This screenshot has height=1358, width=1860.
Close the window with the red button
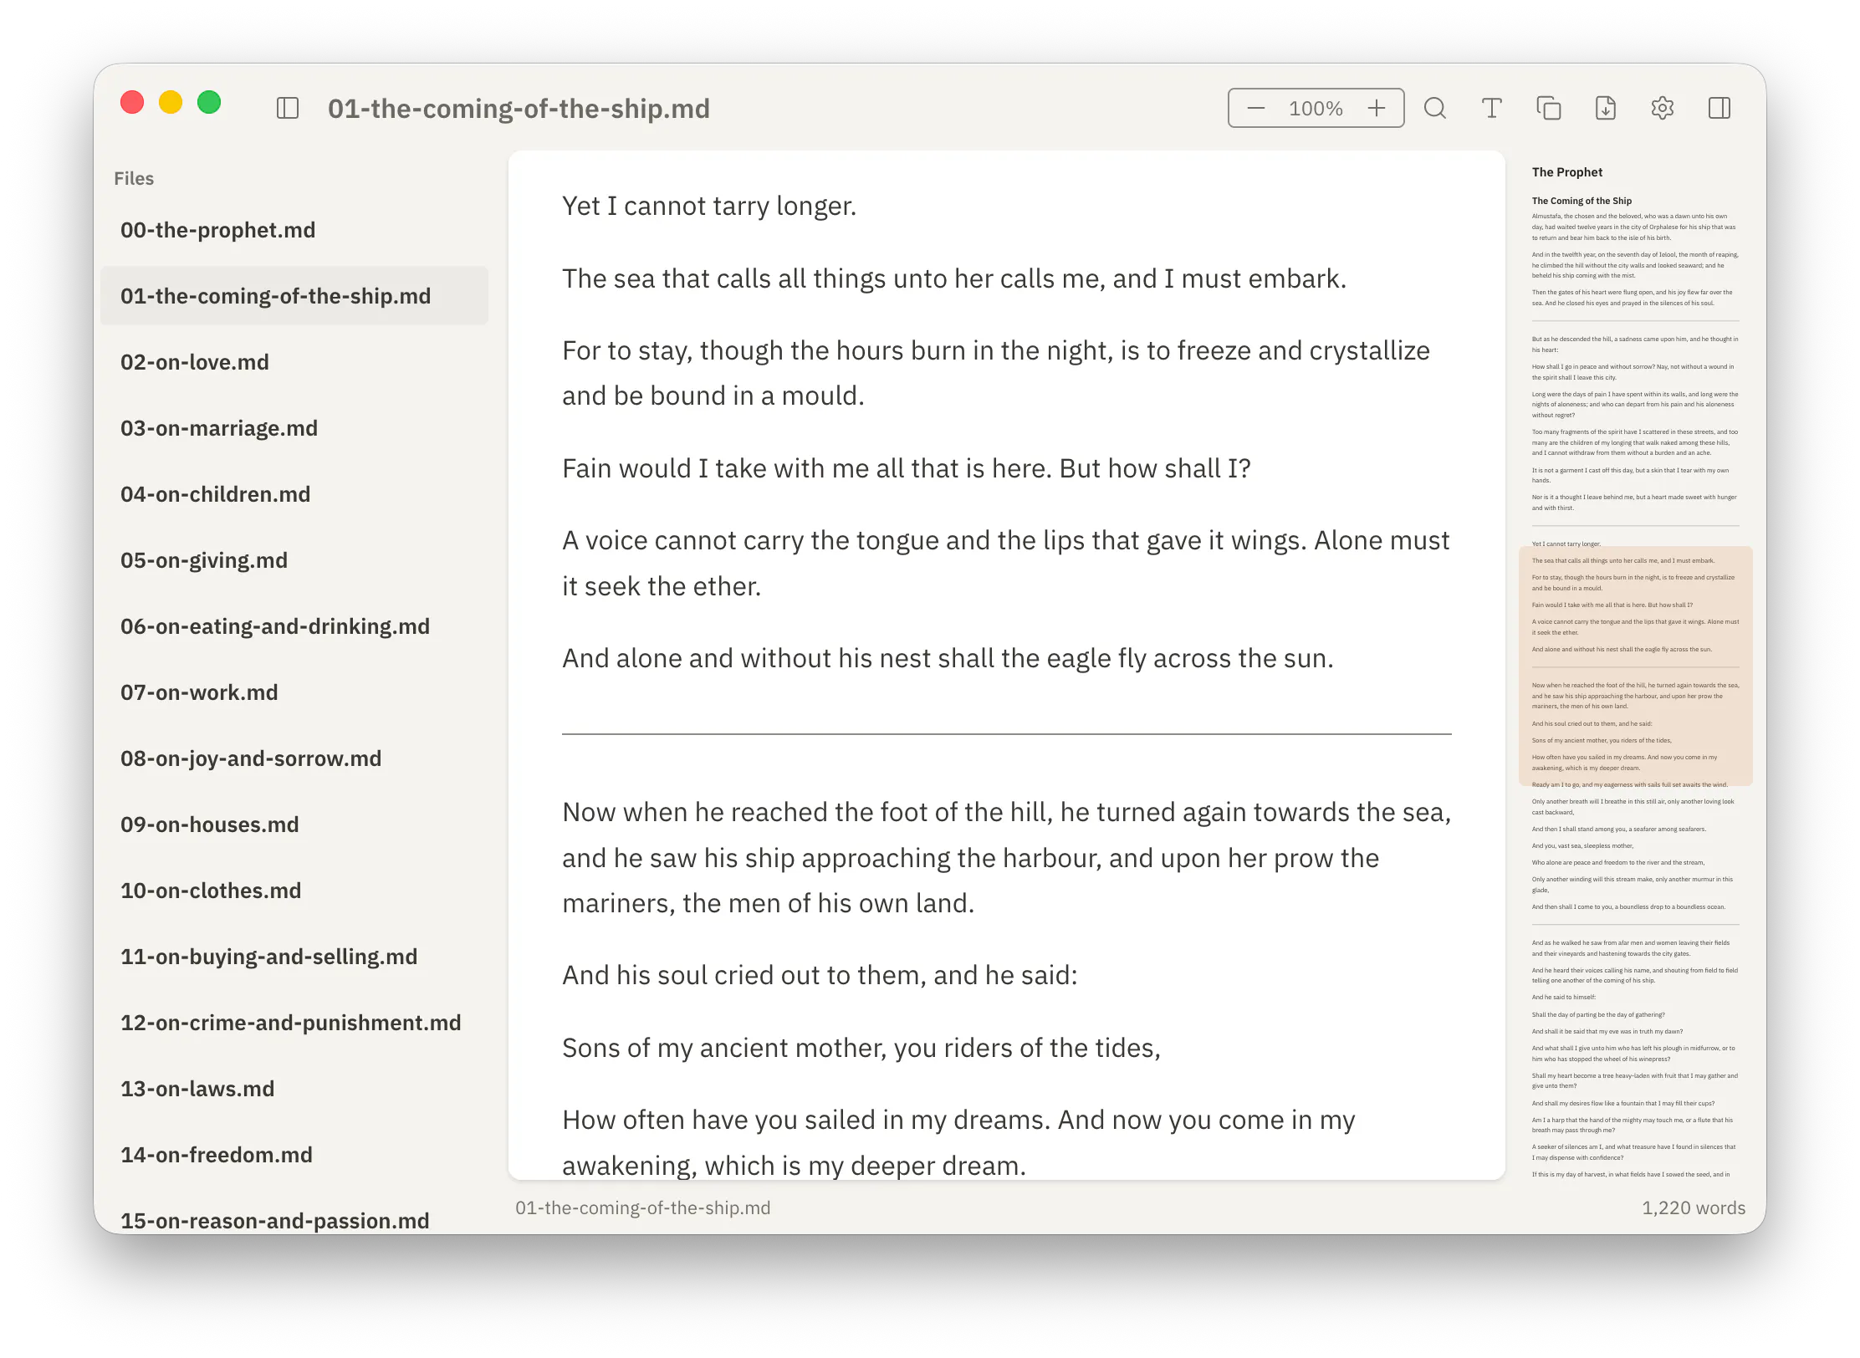coord(132,102)
